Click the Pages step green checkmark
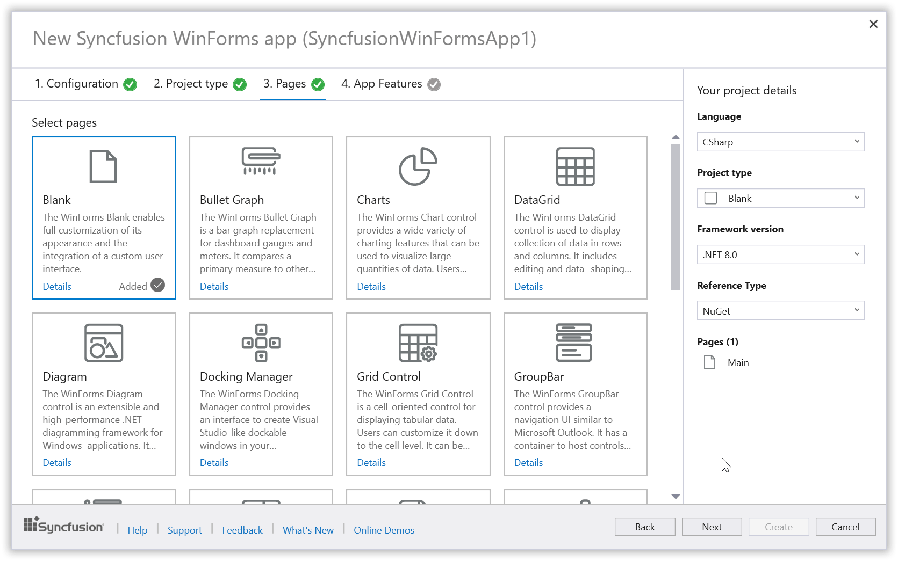Screen dimensions: 898x561 318,84
